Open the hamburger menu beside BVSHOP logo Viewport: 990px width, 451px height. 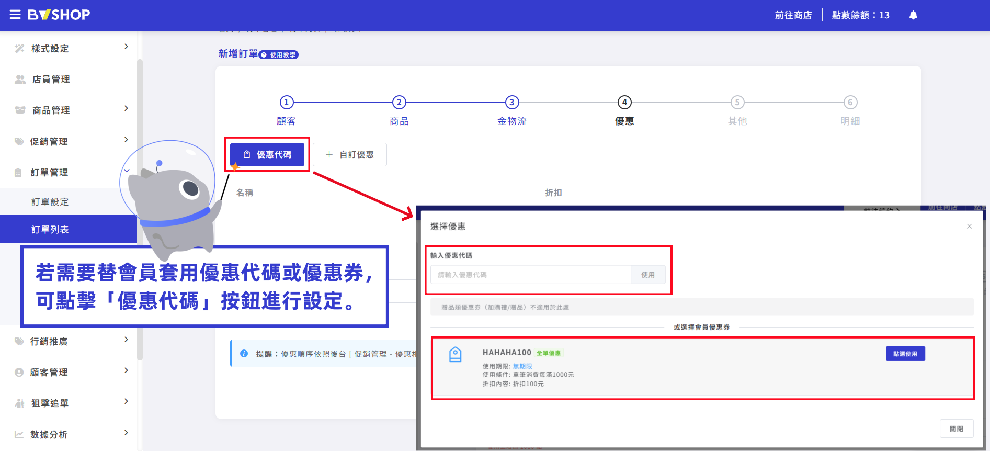(15, 15)
